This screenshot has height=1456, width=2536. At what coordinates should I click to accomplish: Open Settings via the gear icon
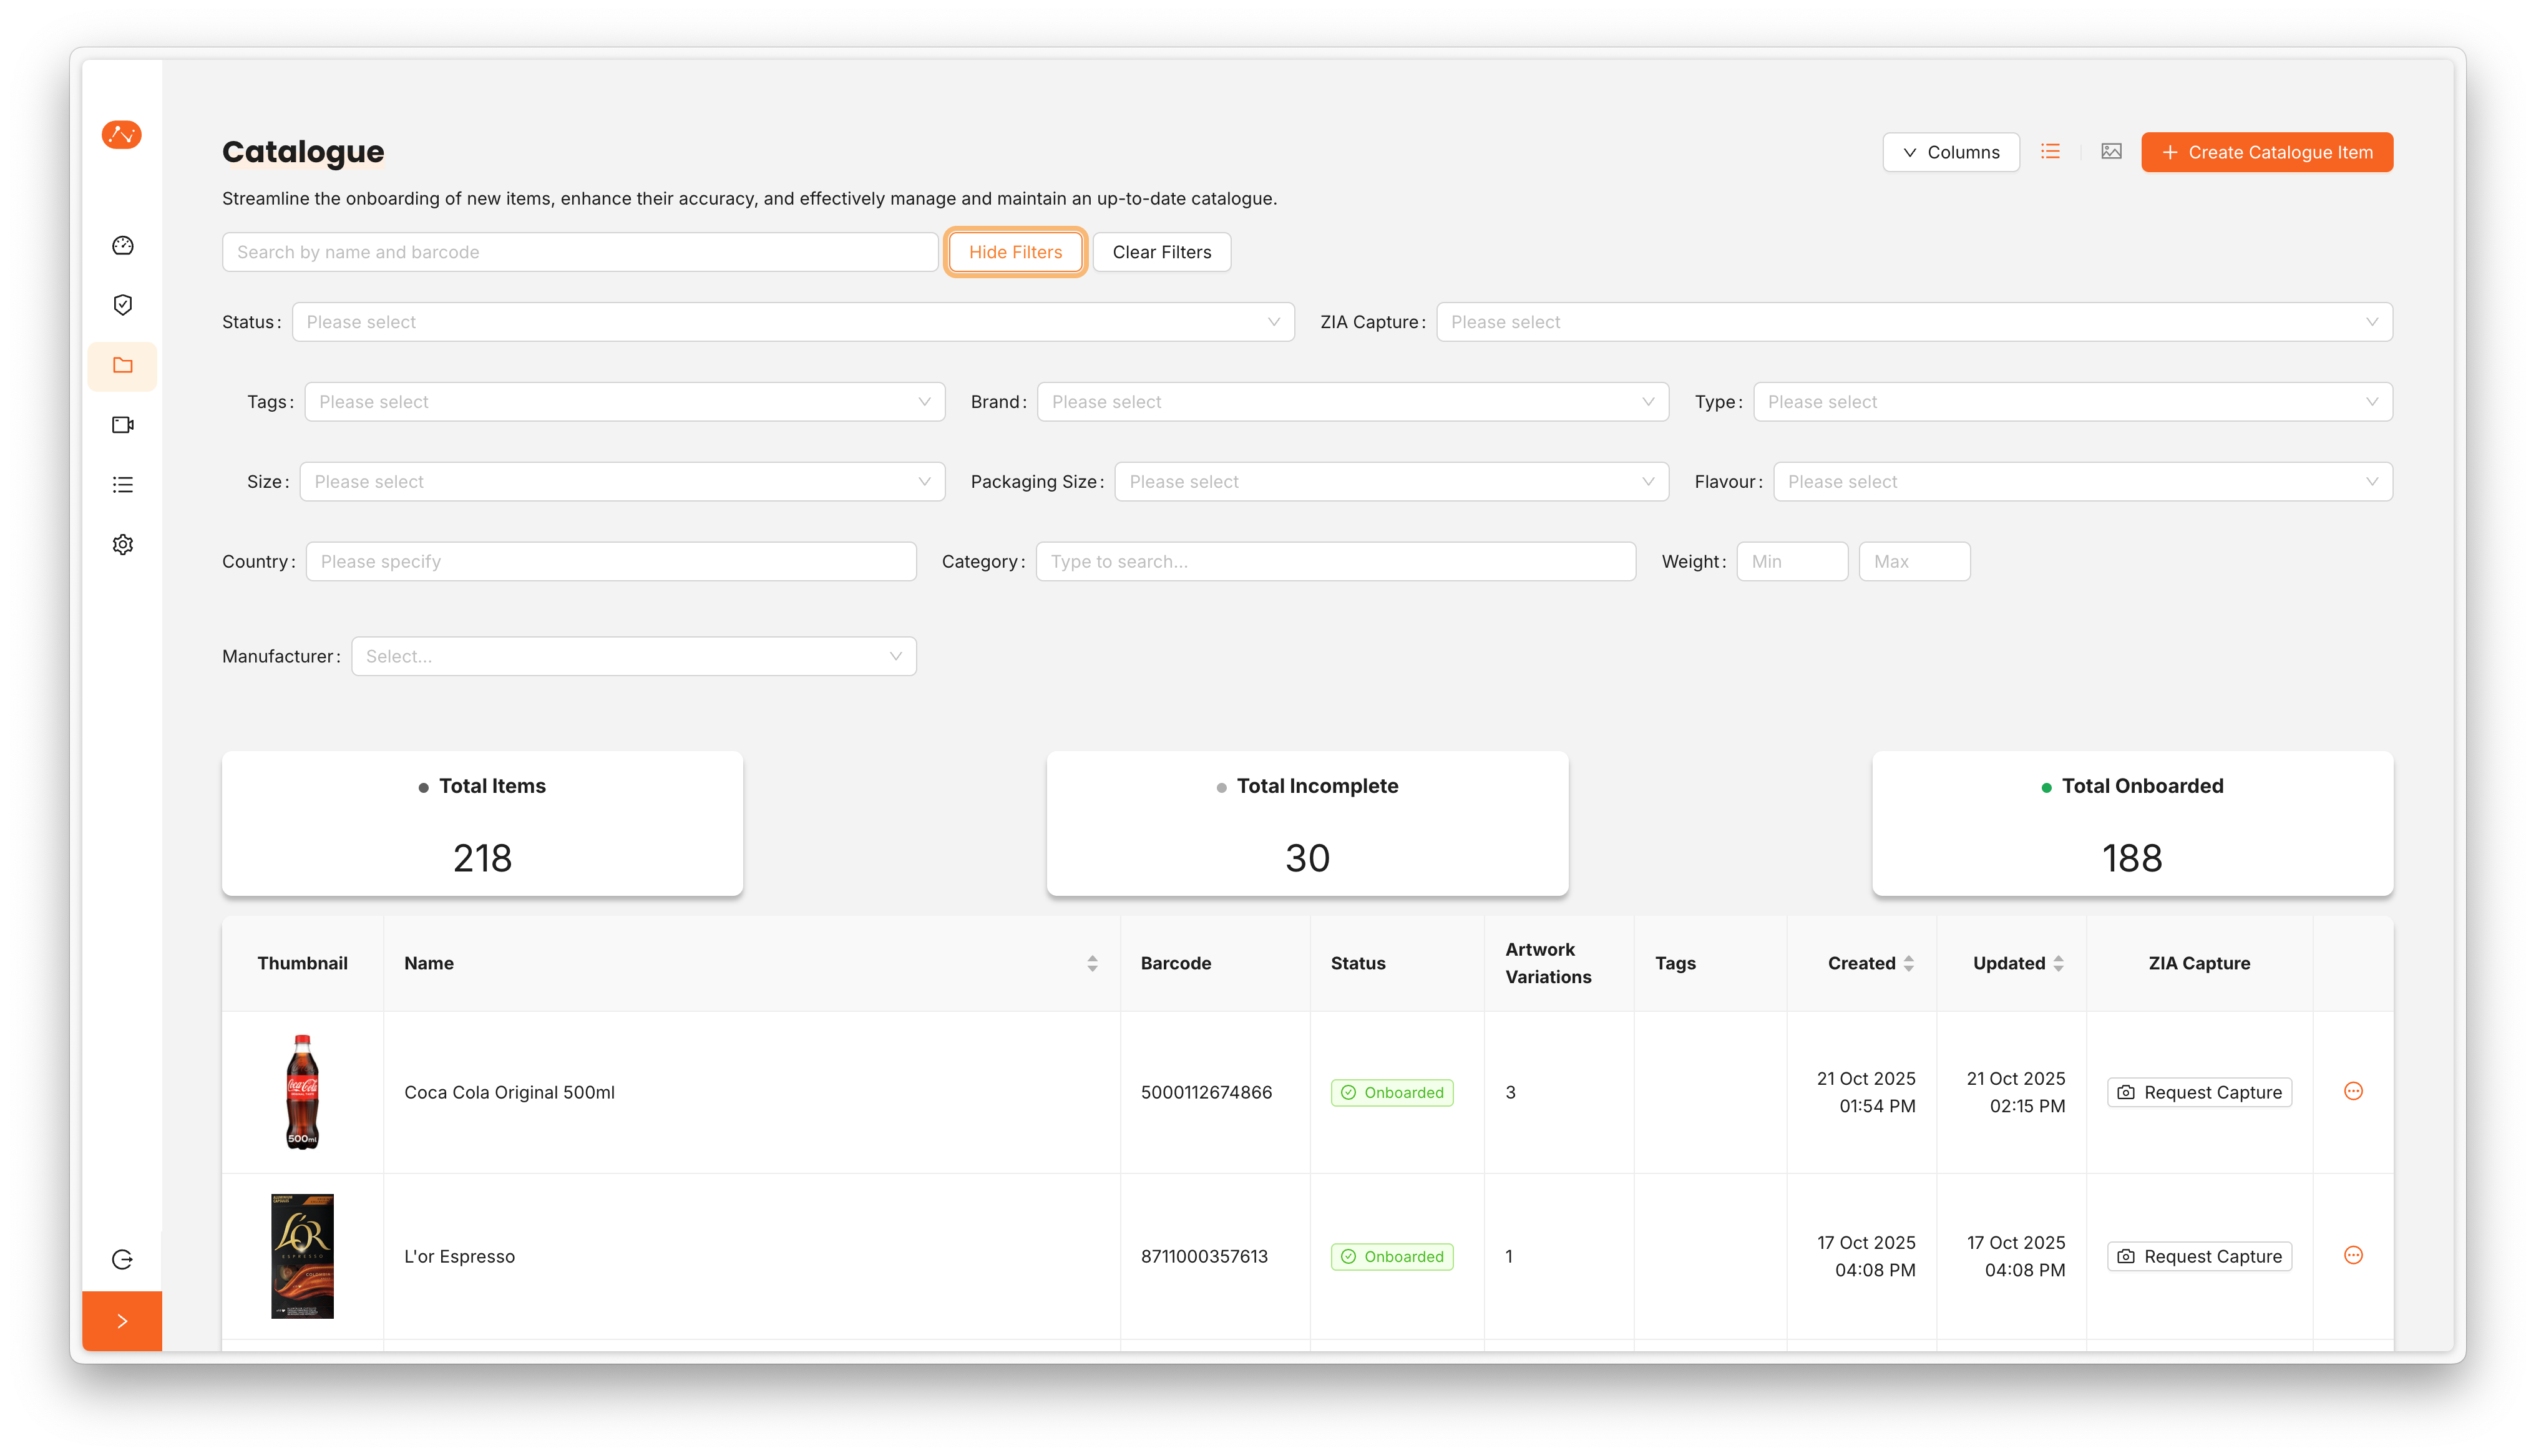122,544
